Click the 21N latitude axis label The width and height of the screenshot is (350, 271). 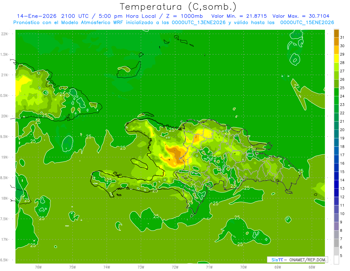tap(5, 75)
